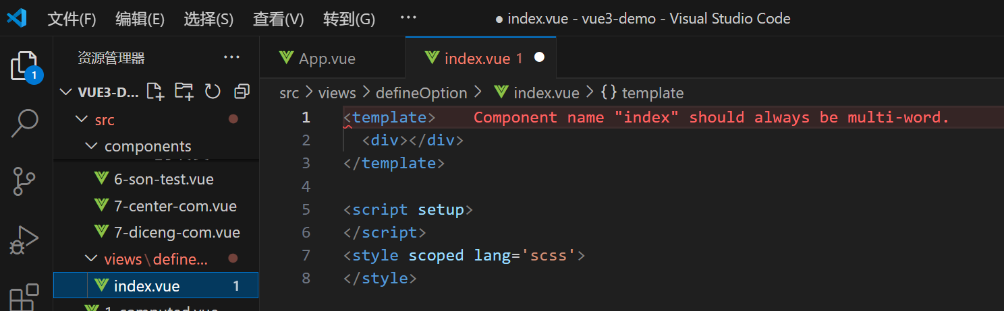The width and height of the screenshot is (1004, 311).
Task: Open explorer panel more actions (…)
Action: tap(231, 58)
